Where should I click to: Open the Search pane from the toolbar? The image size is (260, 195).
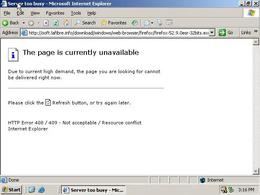pyautogui.click(x=85, y=23)
